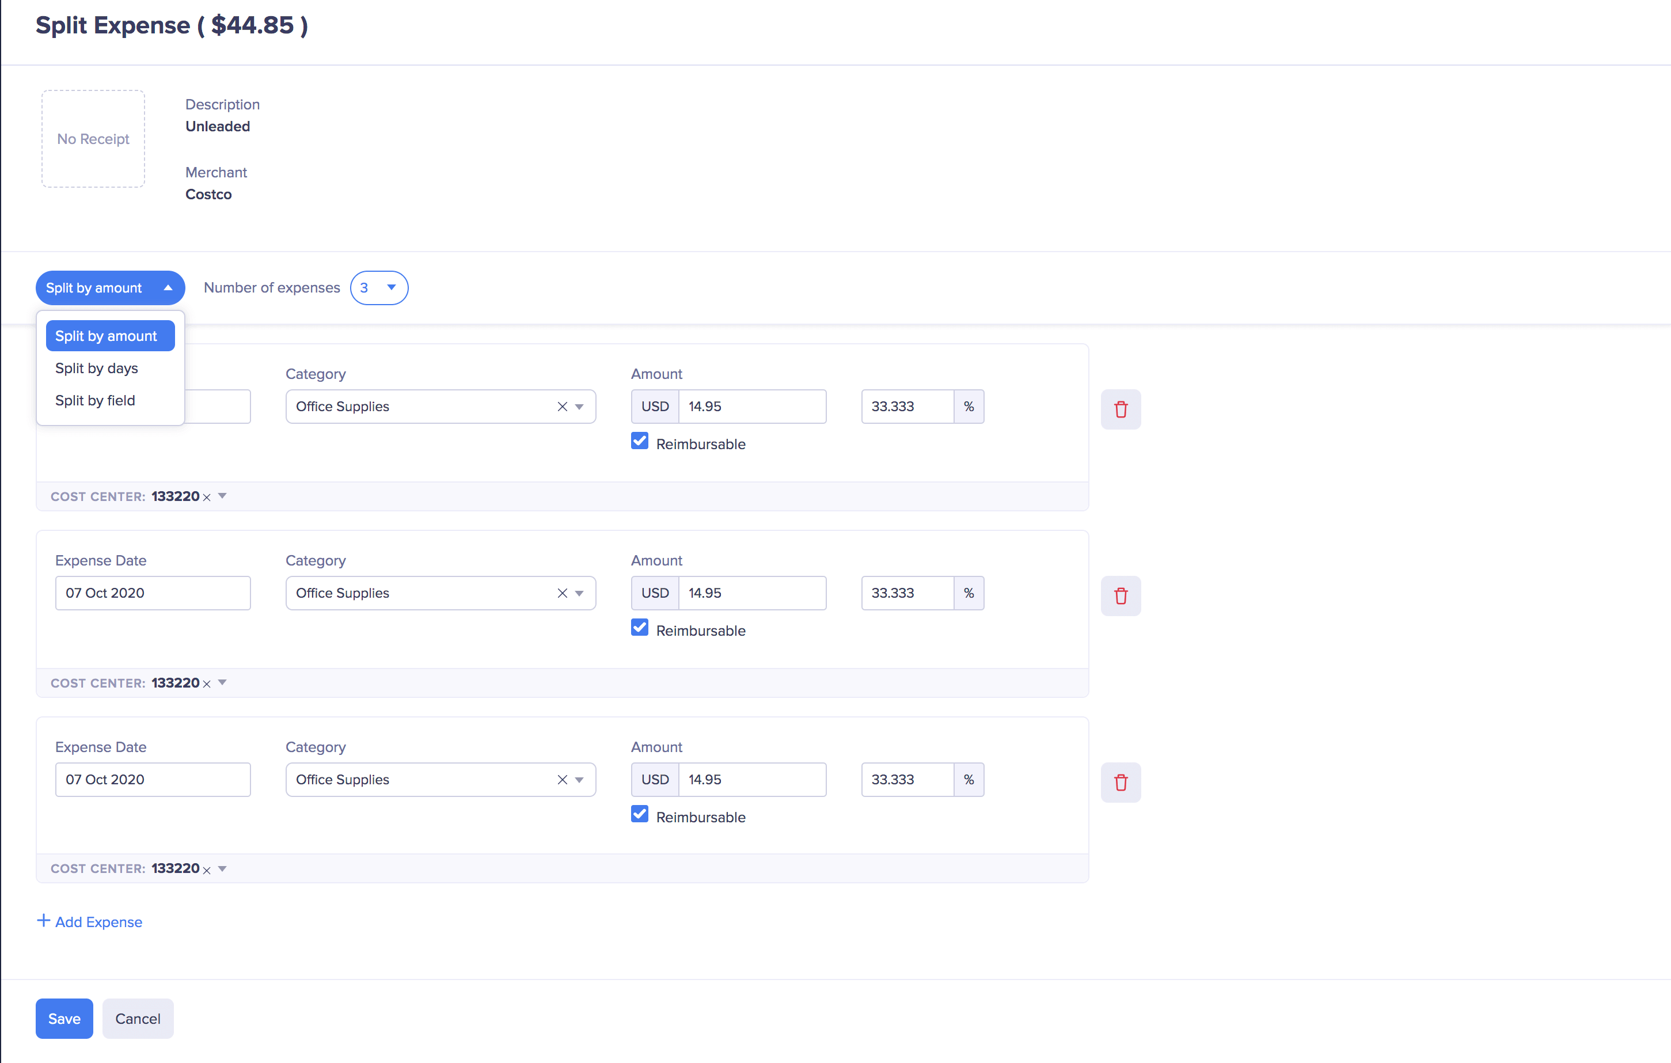Cancel the split expense dialog

(x=138, y=1019)
